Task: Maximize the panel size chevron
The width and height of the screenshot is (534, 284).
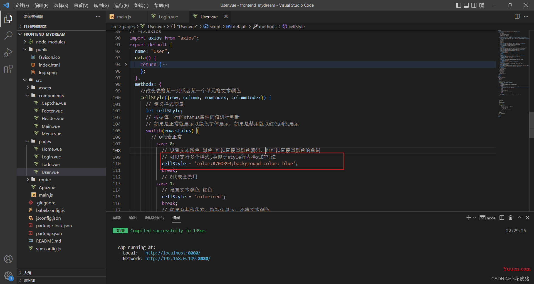Action: [520, 218]
